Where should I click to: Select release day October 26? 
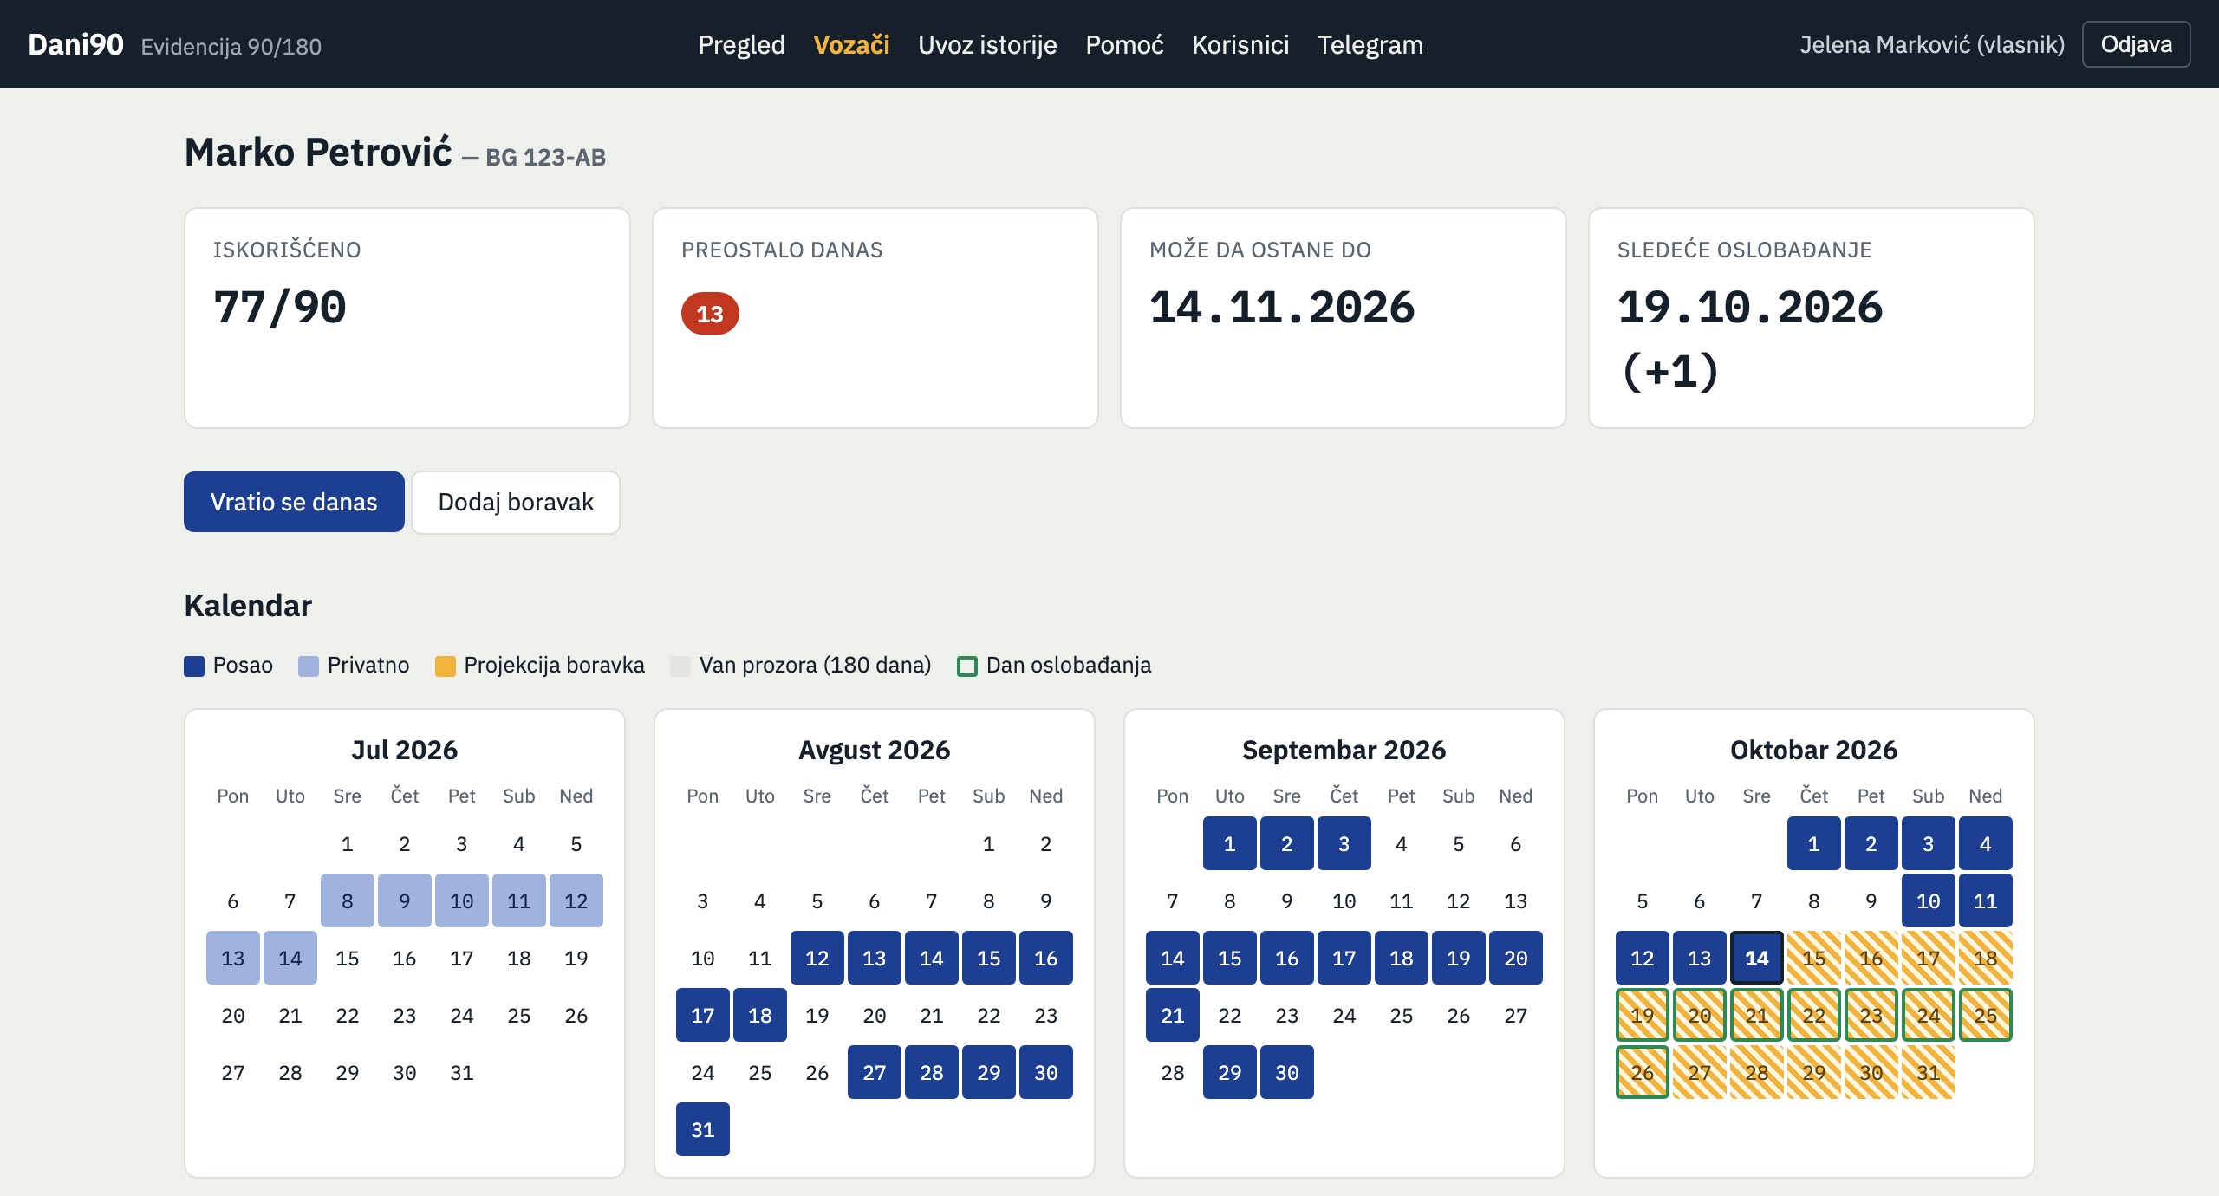coord(1643,1072)
